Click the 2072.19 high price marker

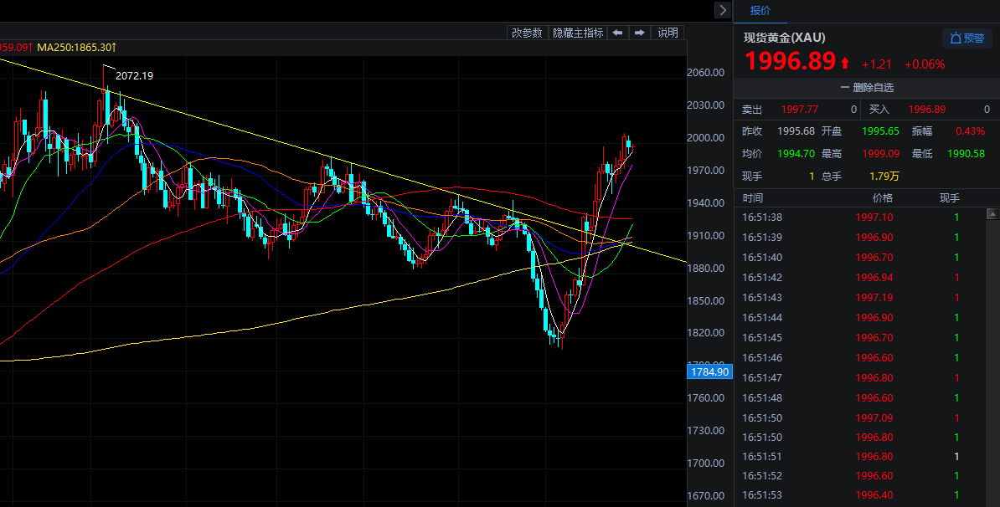134,75
